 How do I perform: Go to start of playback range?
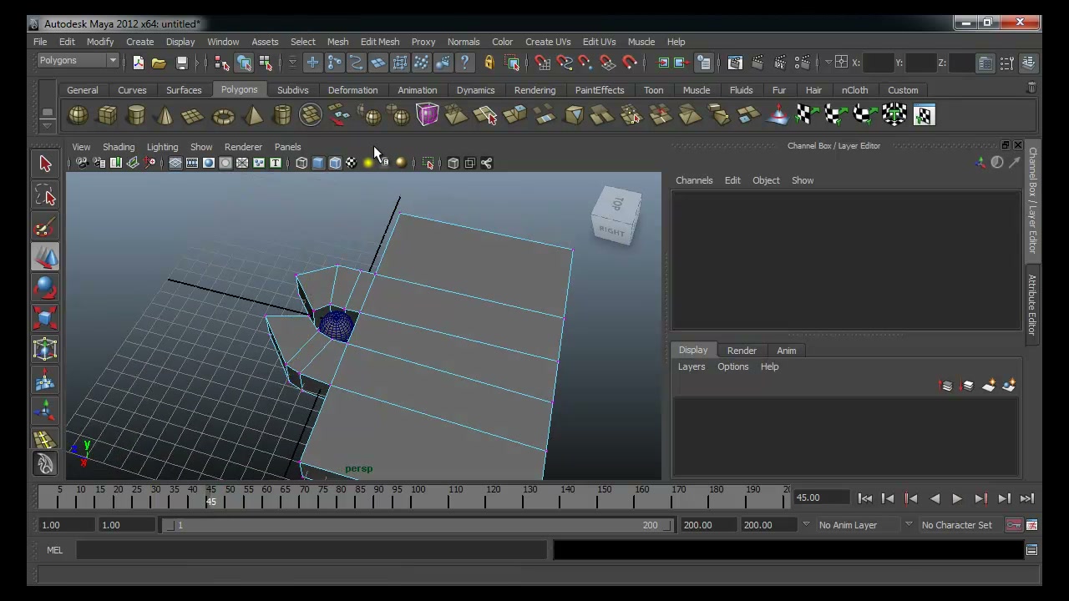pos(864,498)
